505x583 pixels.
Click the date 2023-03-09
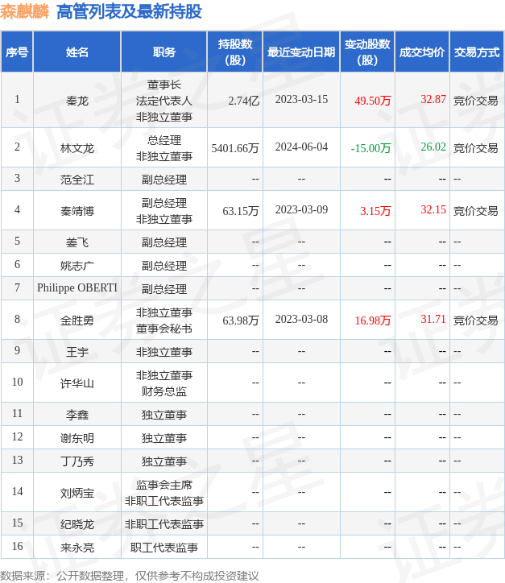tap(301, 209)
